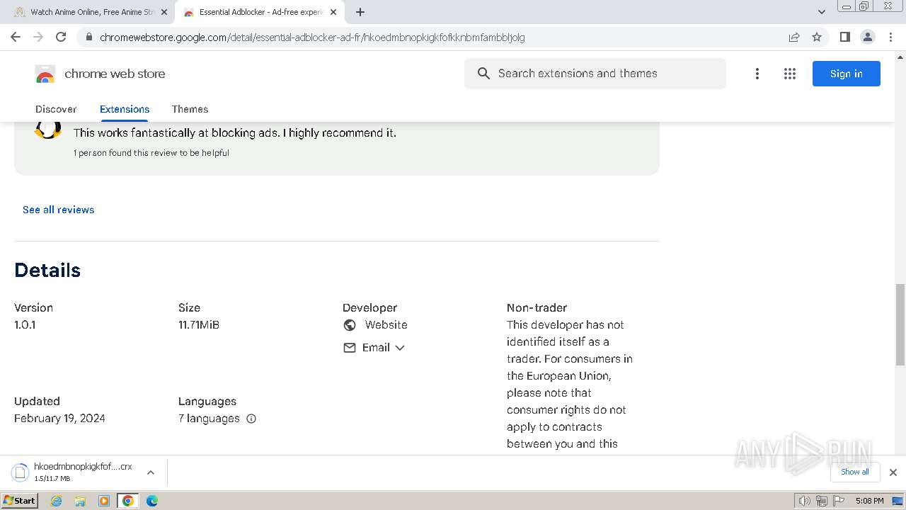The width and height of the screenshot is (906, 510).
Task: Switch to the Themes tab
Action: [190, 109]
